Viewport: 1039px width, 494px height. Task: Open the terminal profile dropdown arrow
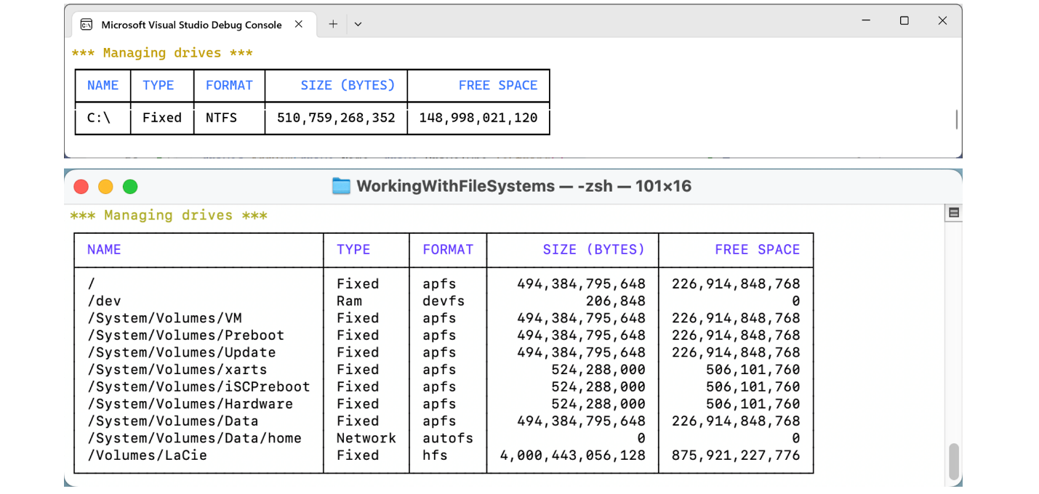point(358,24)
